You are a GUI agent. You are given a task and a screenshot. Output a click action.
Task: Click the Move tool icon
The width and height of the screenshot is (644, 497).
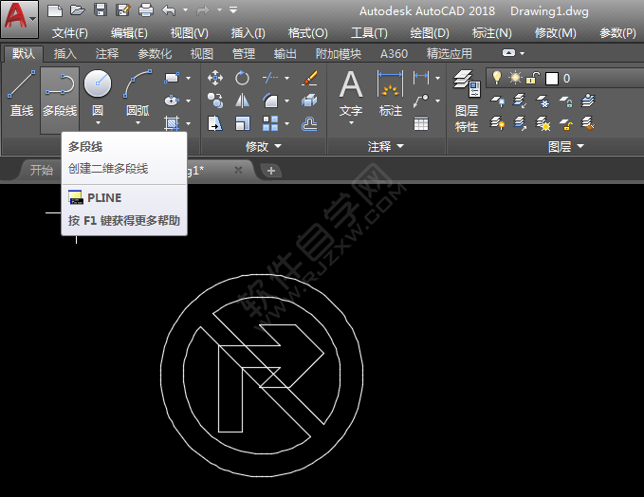coord(215,78)
